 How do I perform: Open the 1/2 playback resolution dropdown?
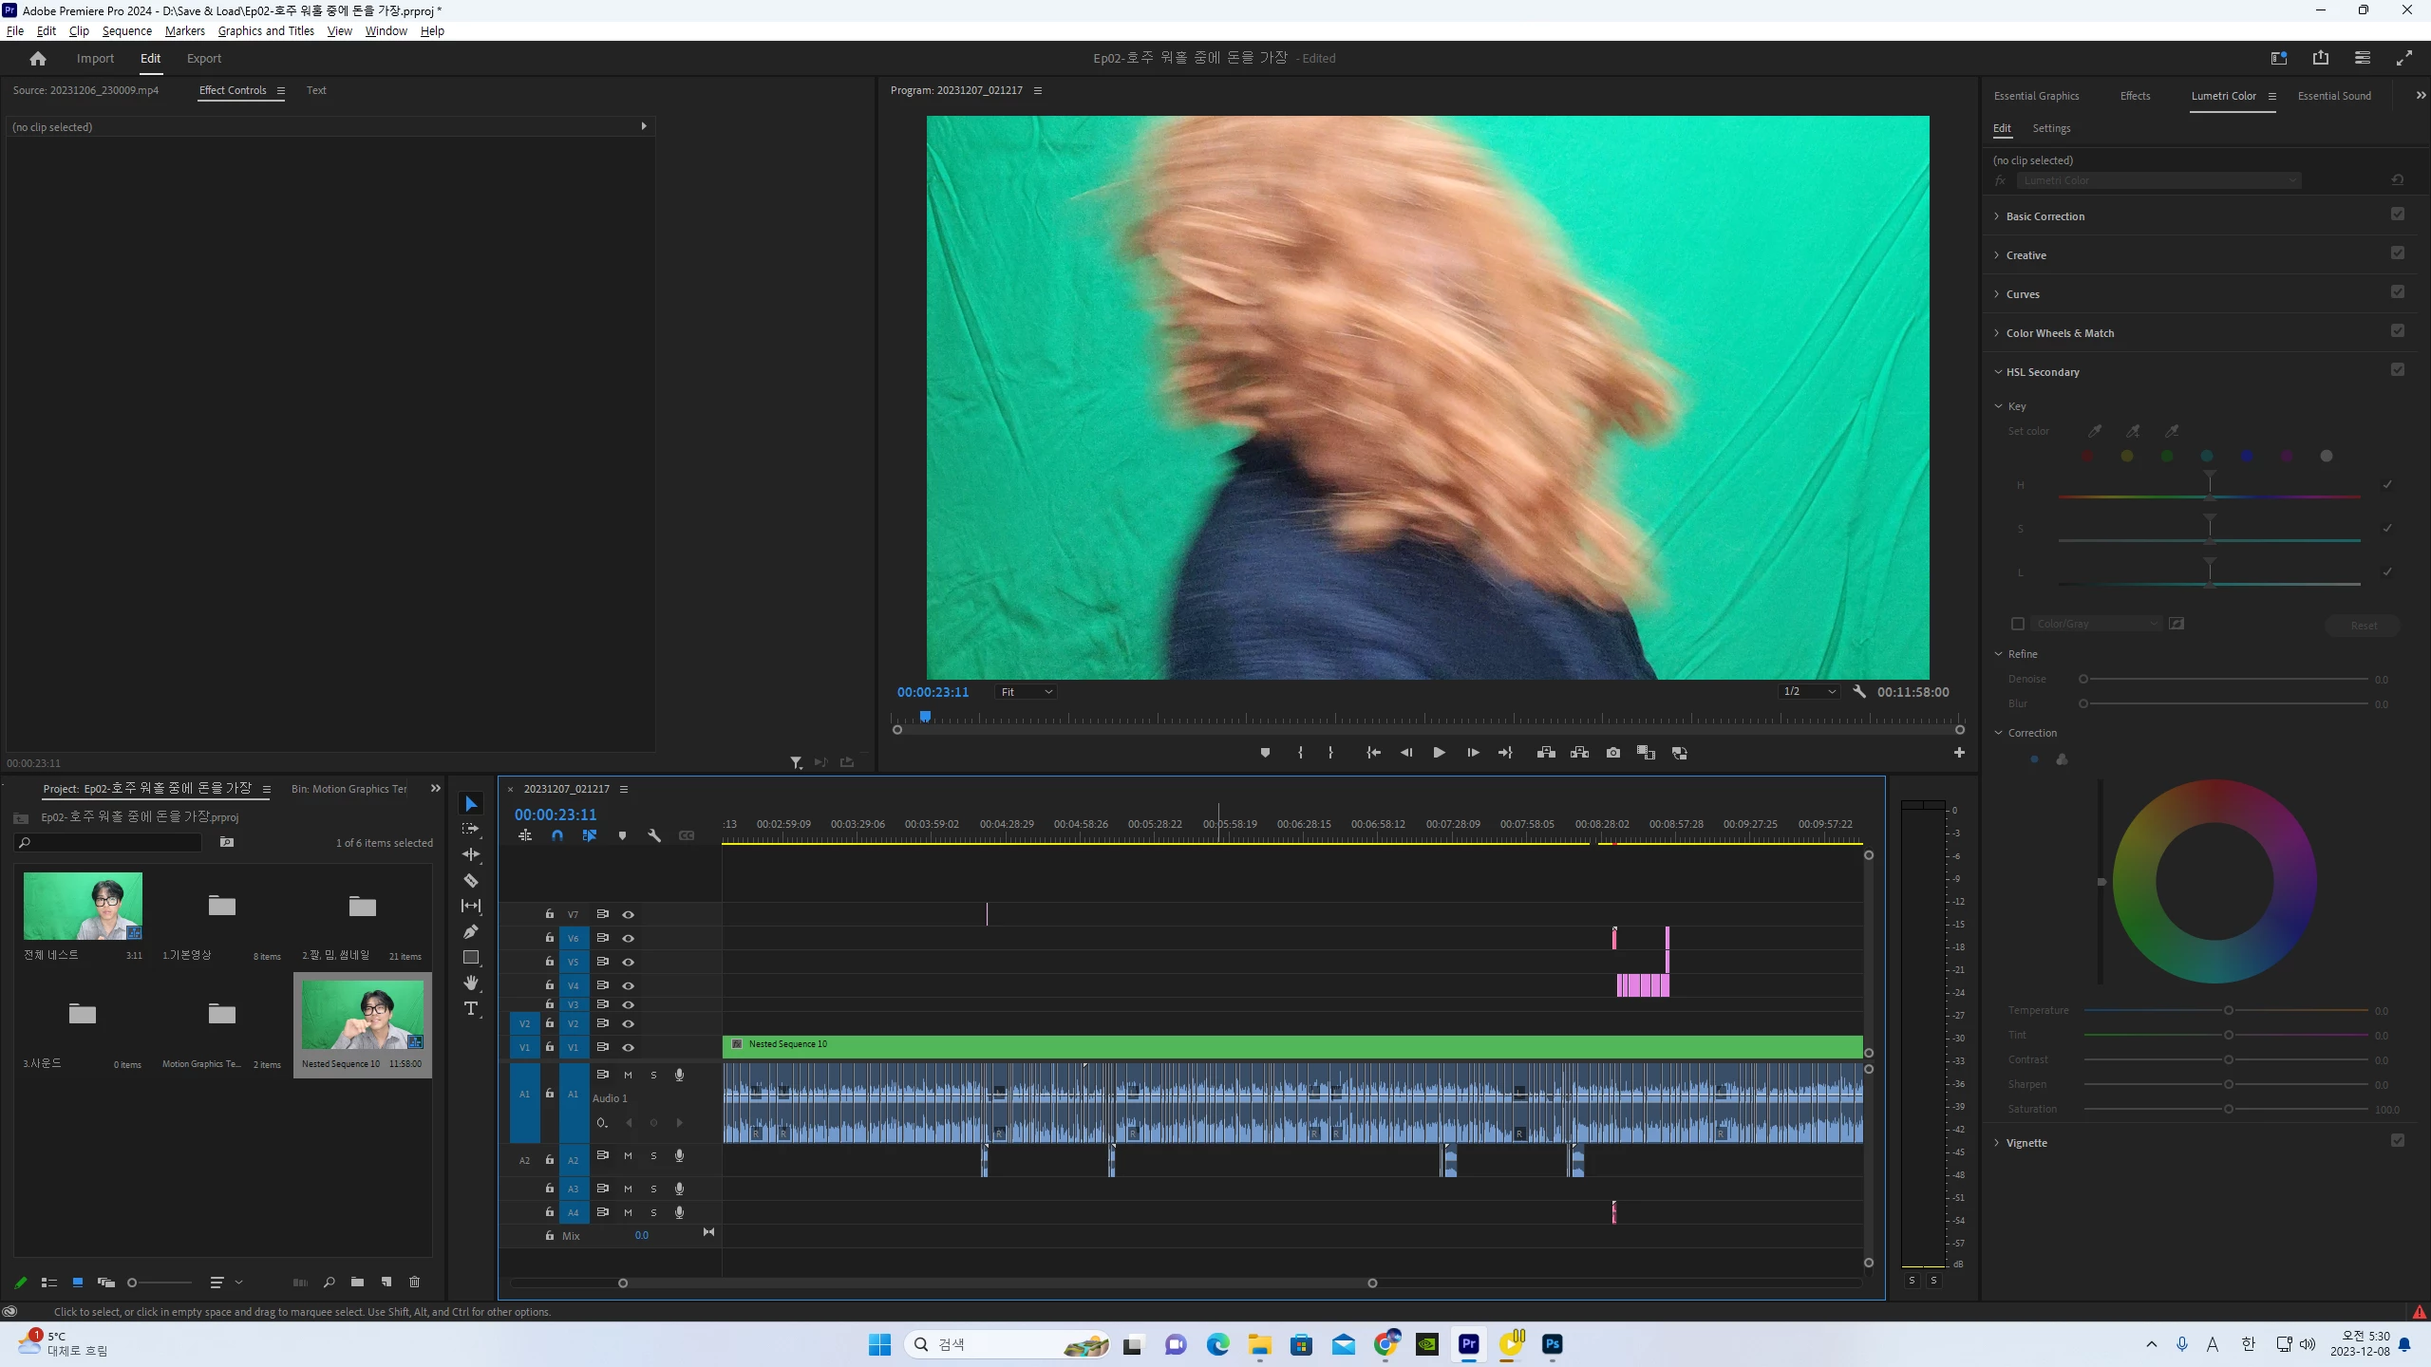pos(1808,692)
